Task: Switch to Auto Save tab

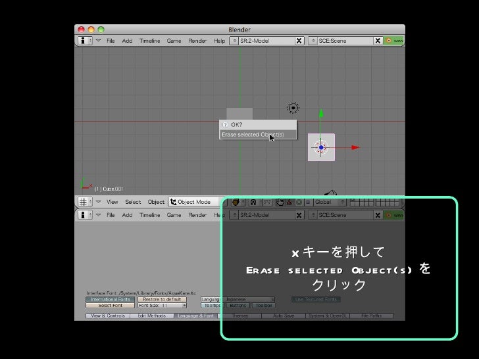Action: [x=284, y=316]
